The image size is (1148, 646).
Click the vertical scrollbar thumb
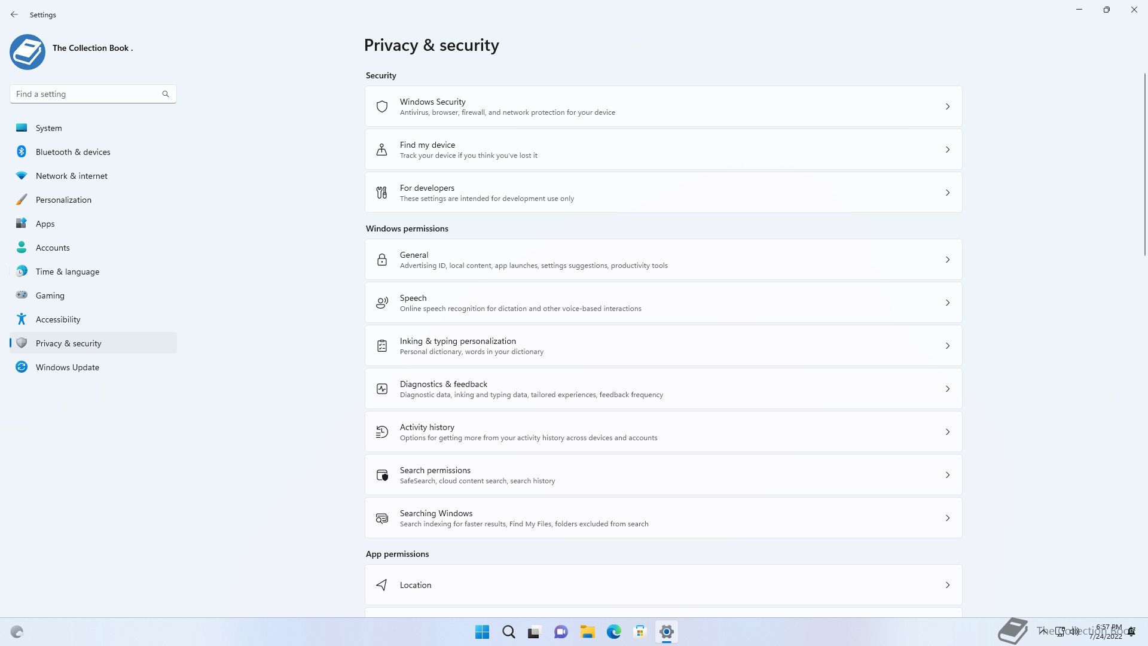[1145, 164]
